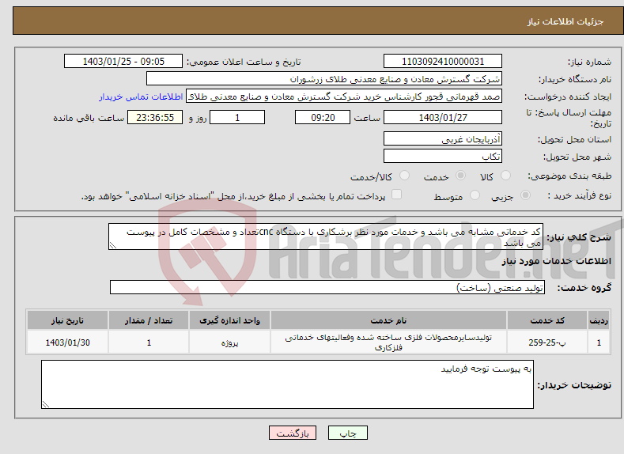The width and height of the screenshot is (624, 454).
Task: Click the remaining days field showing 1
Action: pyautogui.click(x=237, y=117)
